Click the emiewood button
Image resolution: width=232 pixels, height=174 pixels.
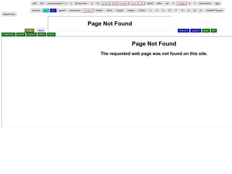click(x=75, y=10)
